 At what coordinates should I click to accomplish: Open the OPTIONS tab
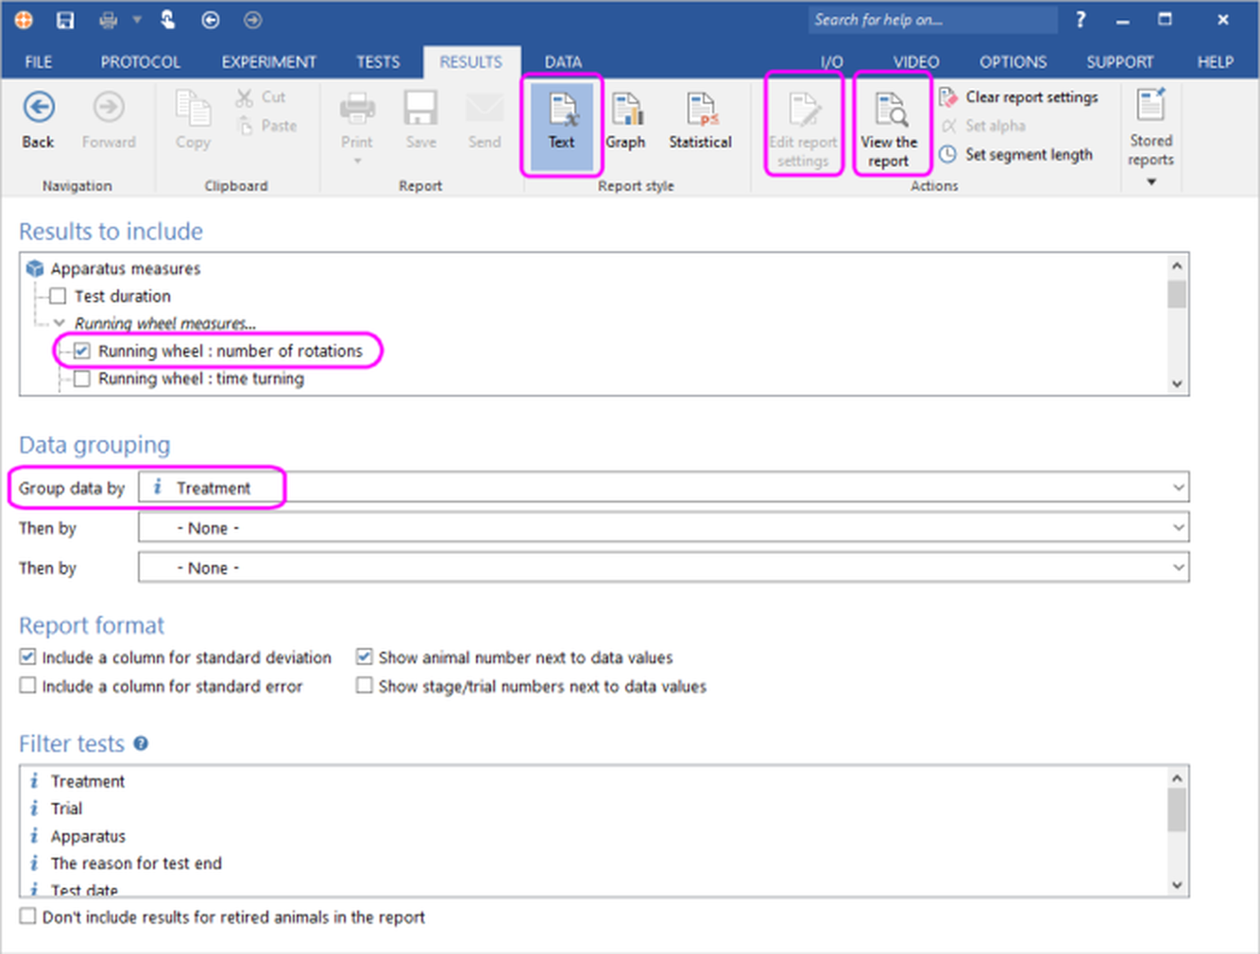(x=1013, y=62)
